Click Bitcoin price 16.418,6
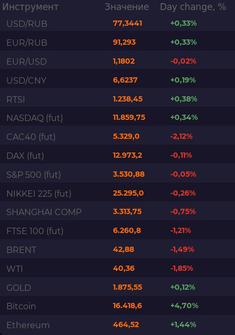This screenshot has width=235, height=335. tap(127, 306)
